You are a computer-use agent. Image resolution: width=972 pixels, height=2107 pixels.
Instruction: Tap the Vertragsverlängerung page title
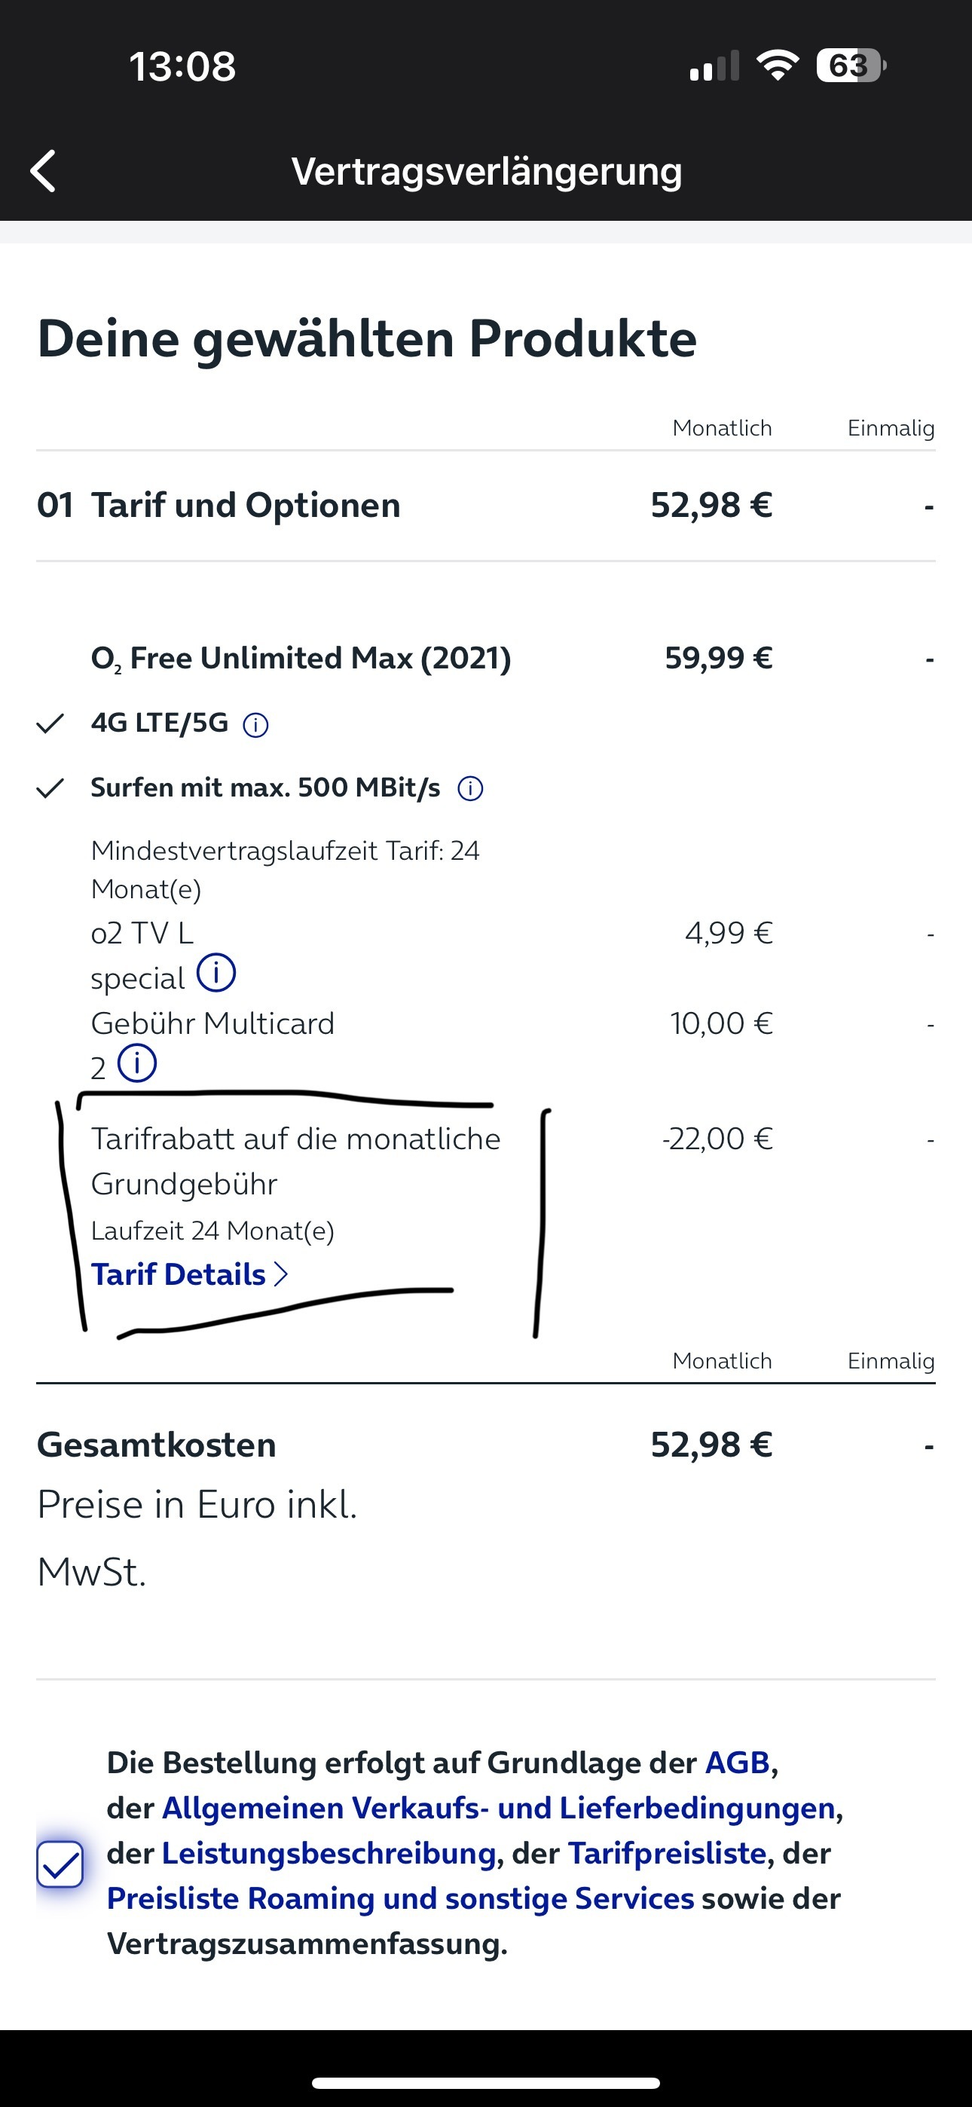[x=487, y=172]
